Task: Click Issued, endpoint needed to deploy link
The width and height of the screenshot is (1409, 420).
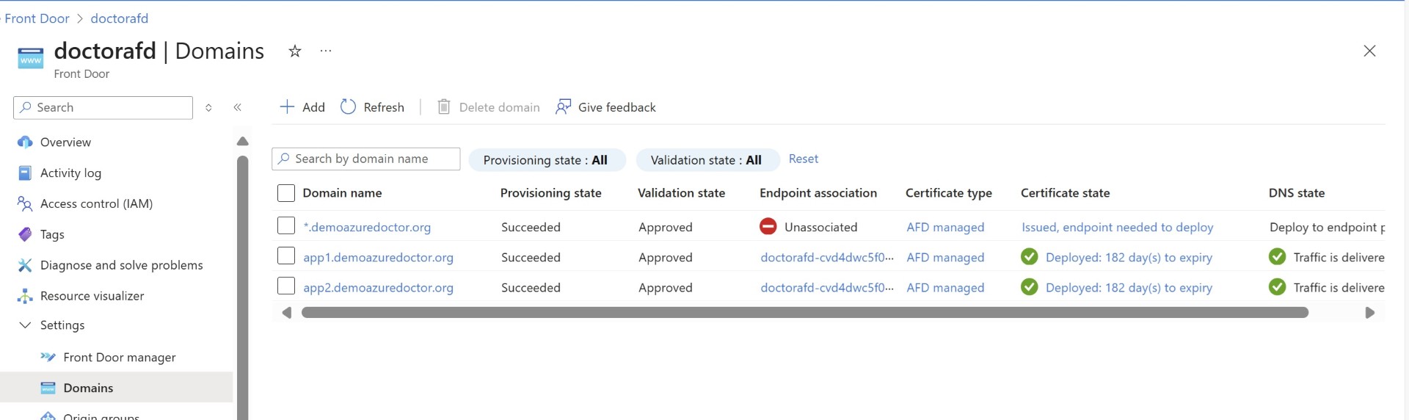Action: click(1117, 227)
